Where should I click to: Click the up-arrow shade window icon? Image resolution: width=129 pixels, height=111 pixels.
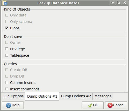[x=113, y=3]
